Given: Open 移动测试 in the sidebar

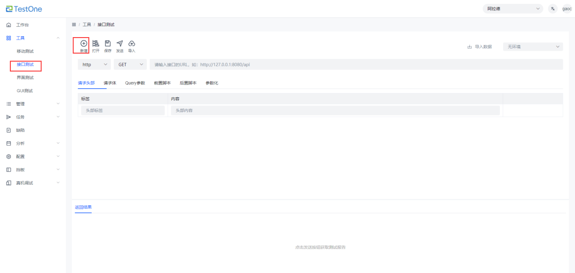Looking at the screenshot, I should [25, 51].
